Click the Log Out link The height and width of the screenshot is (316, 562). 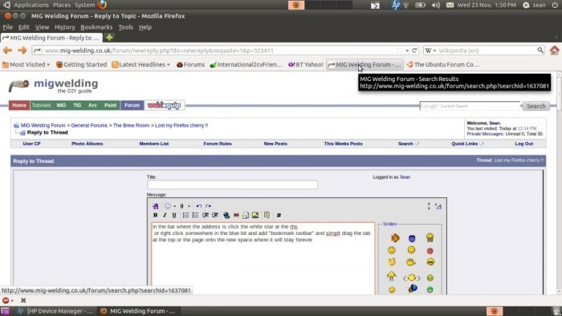point(524,144)
